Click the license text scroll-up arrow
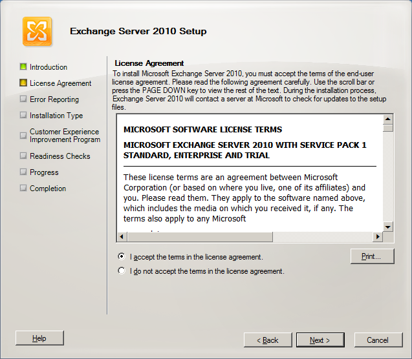This screenshot has width=412, height=359. (x=388, y=119)
